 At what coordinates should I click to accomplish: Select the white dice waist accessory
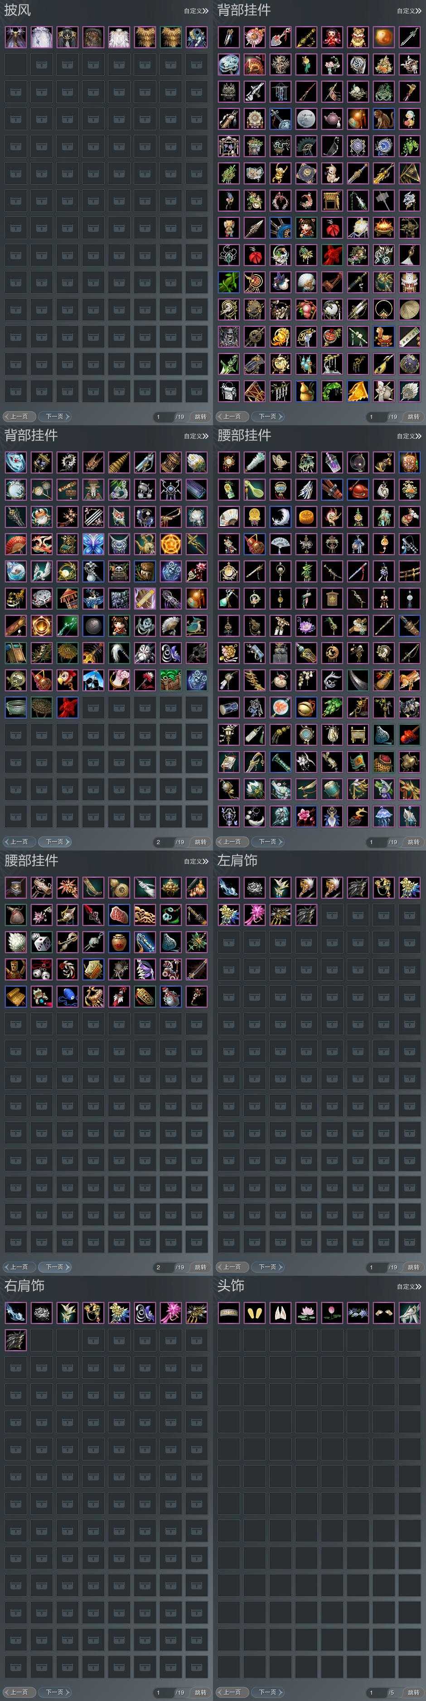tap(42, 942)
